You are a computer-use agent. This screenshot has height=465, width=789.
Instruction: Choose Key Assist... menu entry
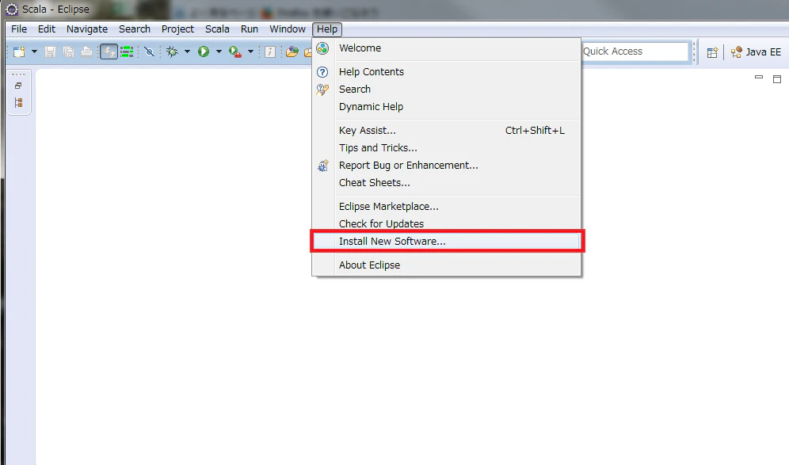[446, 131]
